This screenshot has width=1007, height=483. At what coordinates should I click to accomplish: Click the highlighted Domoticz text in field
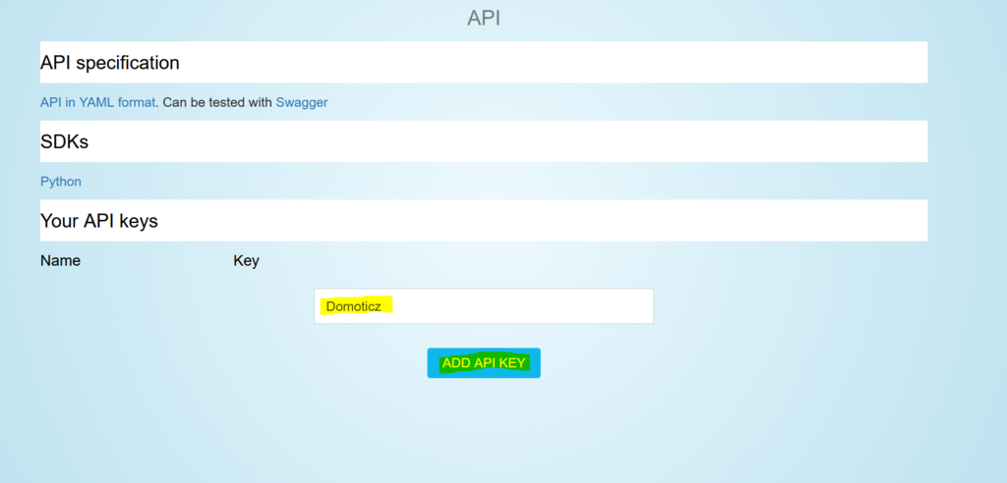[x=353, y=306]
